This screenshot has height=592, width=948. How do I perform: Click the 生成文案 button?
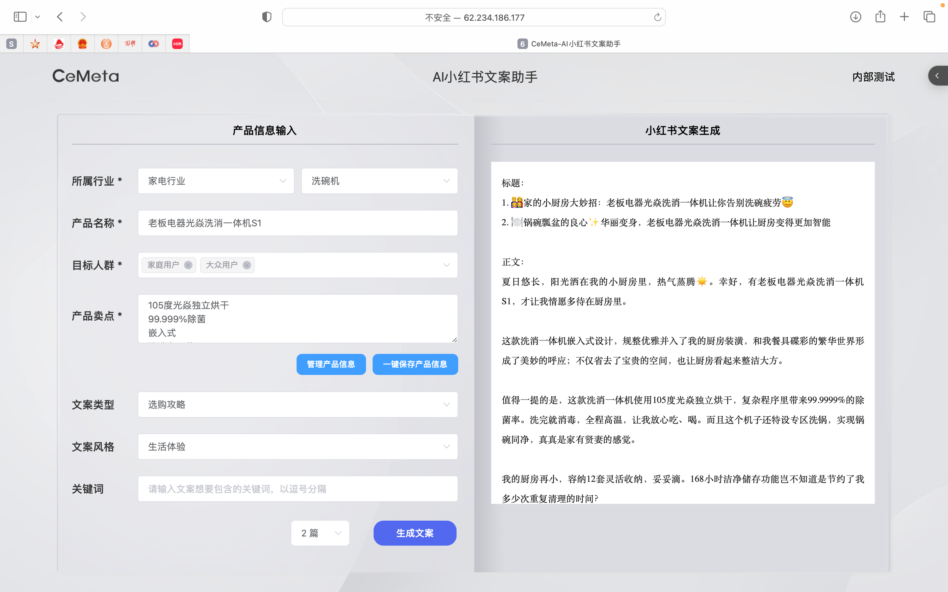point(415,533)
